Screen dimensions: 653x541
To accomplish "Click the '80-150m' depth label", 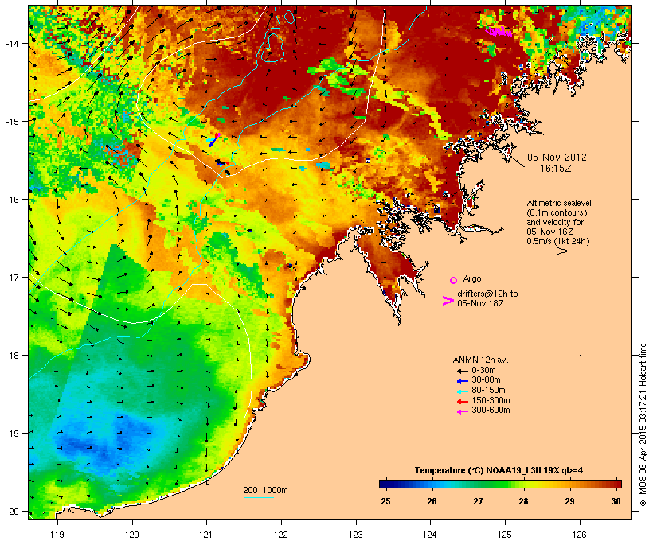I will [488, 391].
